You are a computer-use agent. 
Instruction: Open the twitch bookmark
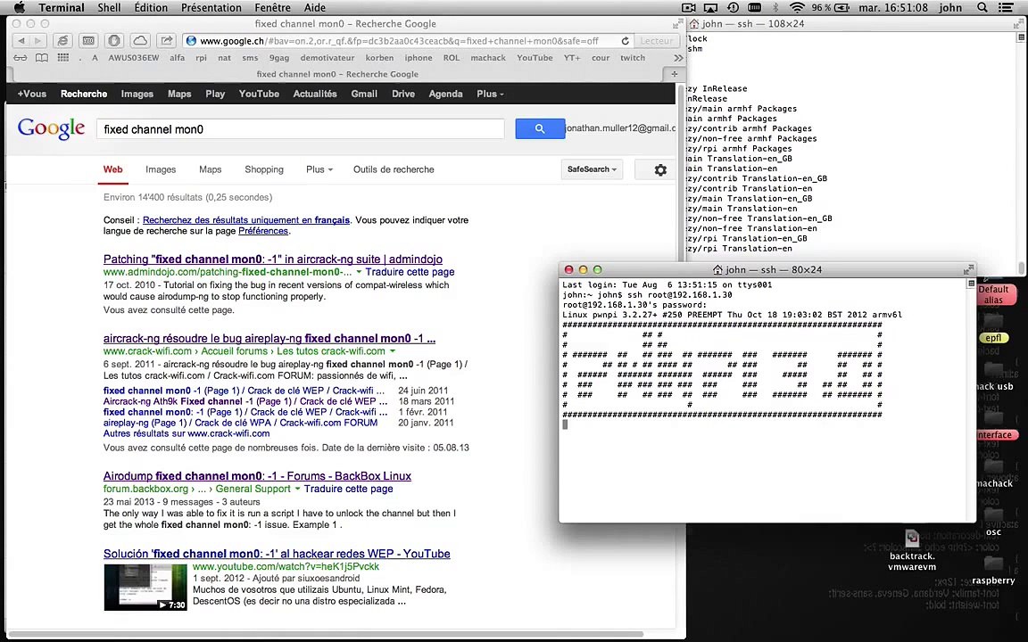pyautogui.click(x=633, y=58)
